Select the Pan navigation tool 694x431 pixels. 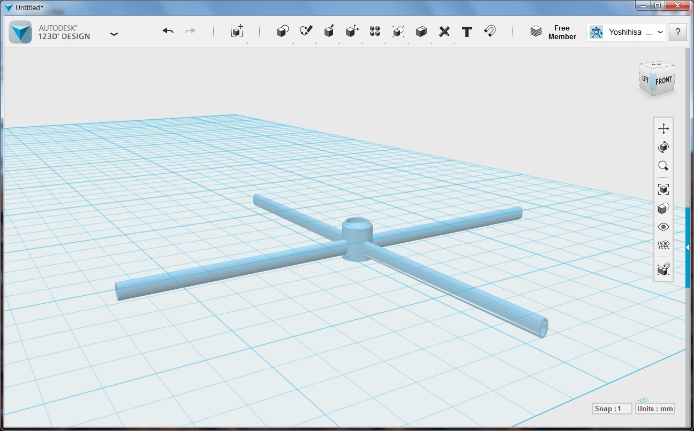(663, 129)
